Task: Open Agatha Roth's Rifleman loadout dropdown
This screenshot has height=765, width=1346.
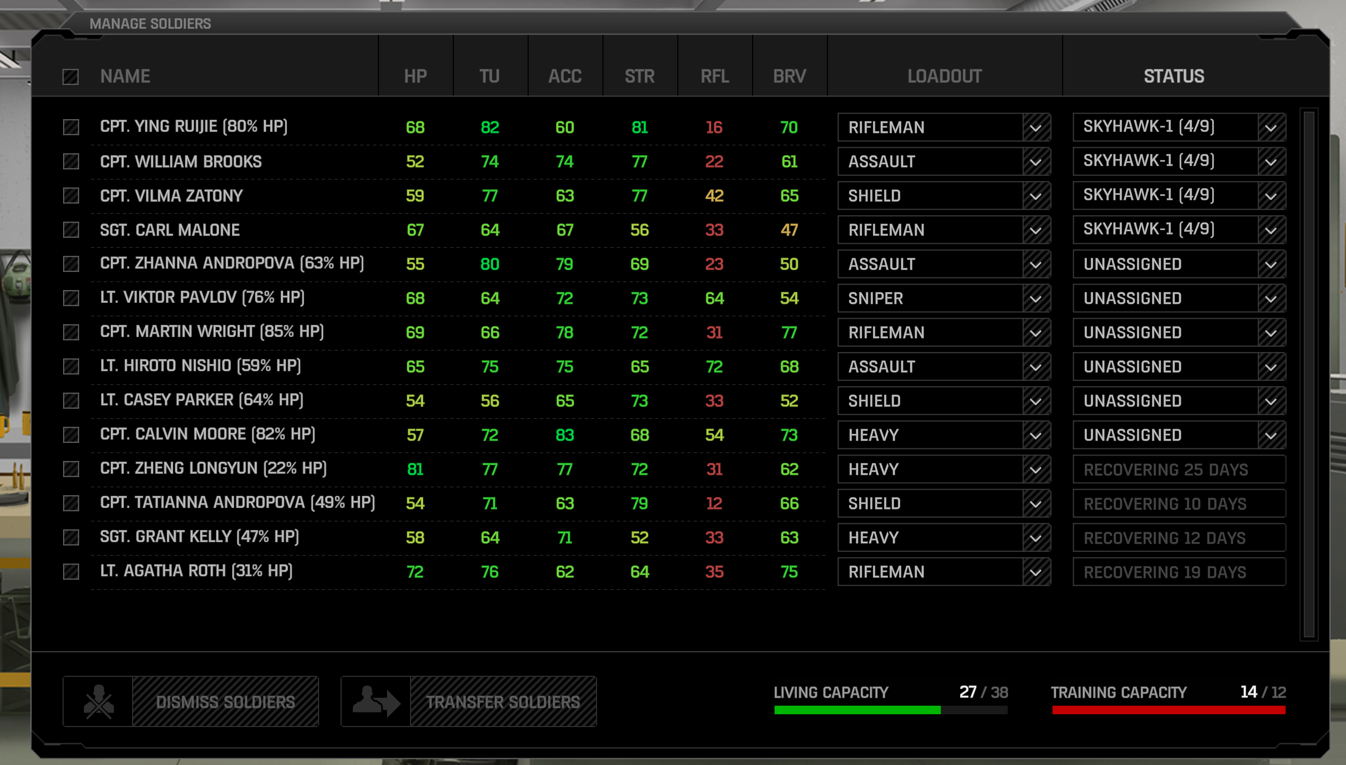Action: click(944, 572)
